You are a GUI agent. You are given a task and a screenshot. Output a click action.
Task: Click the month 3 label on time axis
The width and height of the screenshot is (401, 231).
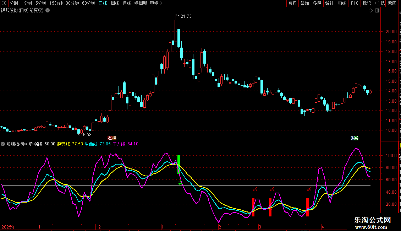click(x=260, y=227)
